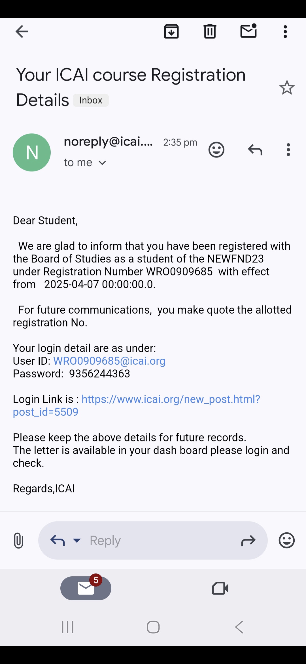Delete email with the trash icon

click(x=210, y=31)
